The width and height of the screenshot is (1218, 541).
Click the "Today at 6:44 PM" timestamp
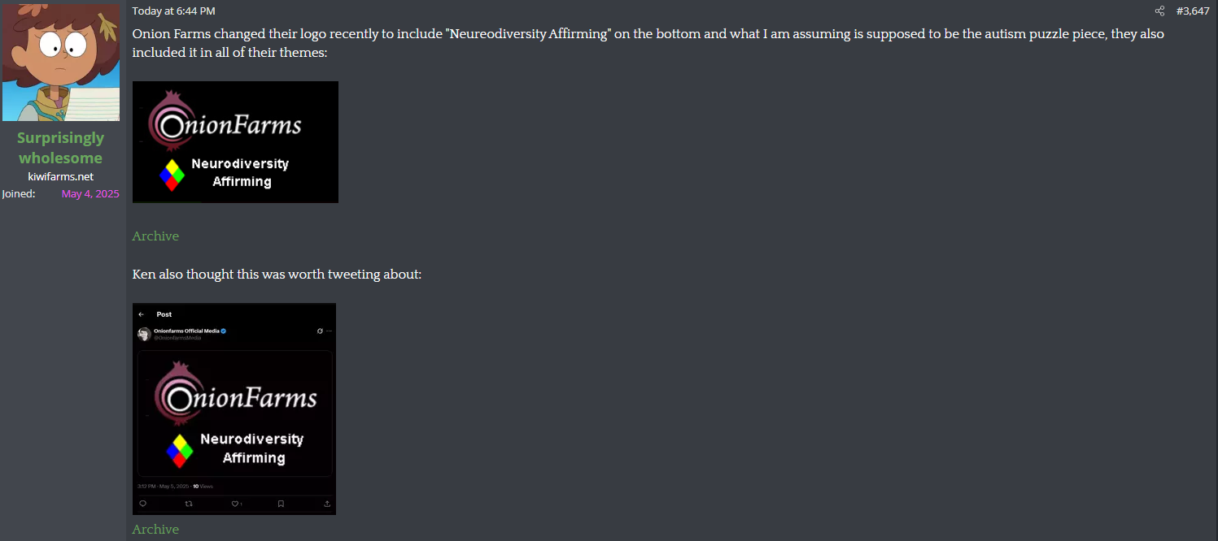(173, 11)
